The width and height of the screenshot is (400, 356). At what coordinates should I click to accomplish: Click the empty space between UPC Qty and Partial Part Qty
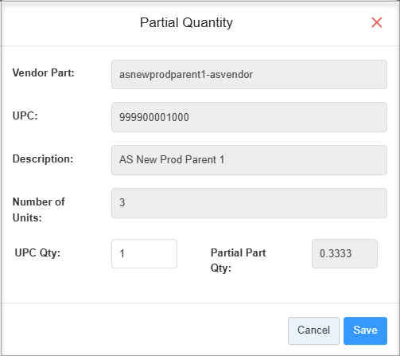pyautogui.click(x=193, y=253)
